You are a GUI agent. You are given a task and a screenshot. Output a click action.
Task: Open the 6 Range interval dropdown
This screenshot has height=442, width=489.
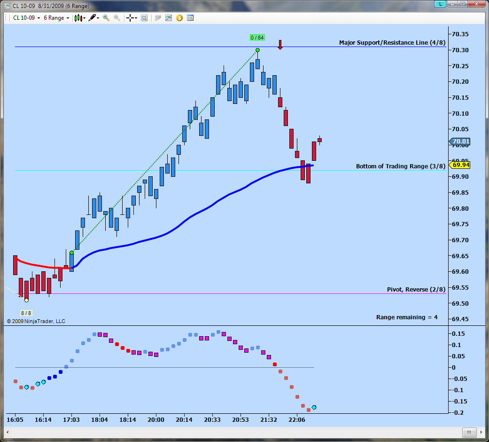(56, 18)
